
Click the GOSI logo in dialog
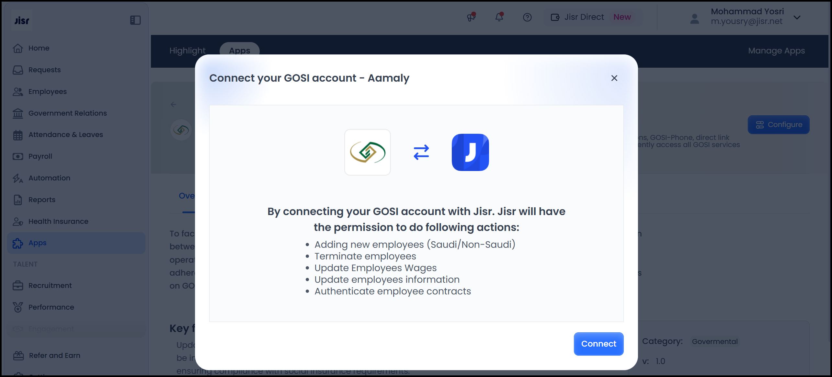click(x=367, y=152)
